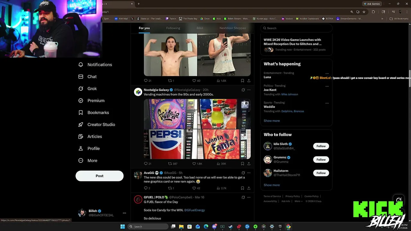Ask Grok about the AvaGG post
Viewport: 411px width, 231px height.
(x=243, y=173)
